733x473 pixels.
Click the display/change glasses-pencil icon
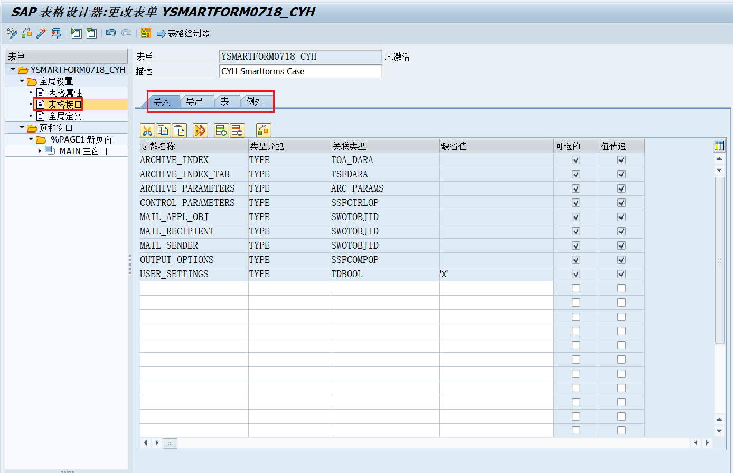point(12,33)
